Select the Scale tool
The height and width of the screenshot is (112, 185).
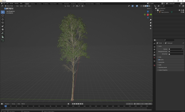tap(3, 26)
